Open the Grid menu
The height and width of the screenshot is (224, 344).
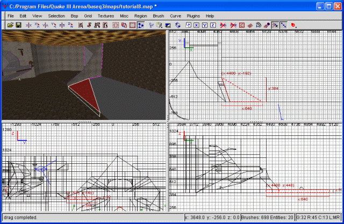[x=88, y=16]
